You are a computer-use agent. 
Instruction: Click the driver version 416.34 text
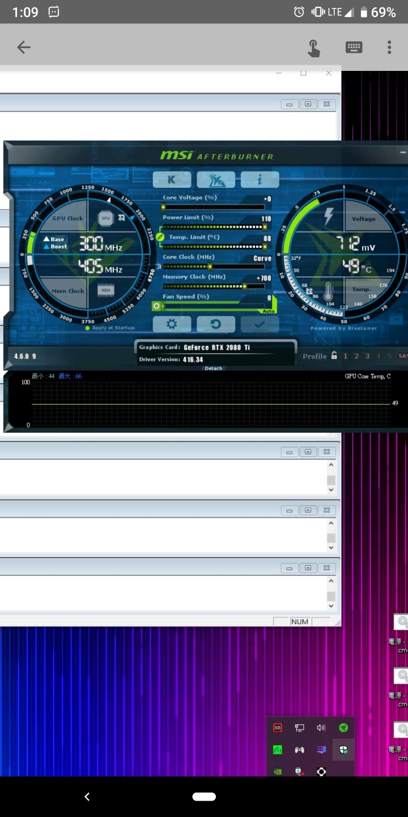click(193, 360)
